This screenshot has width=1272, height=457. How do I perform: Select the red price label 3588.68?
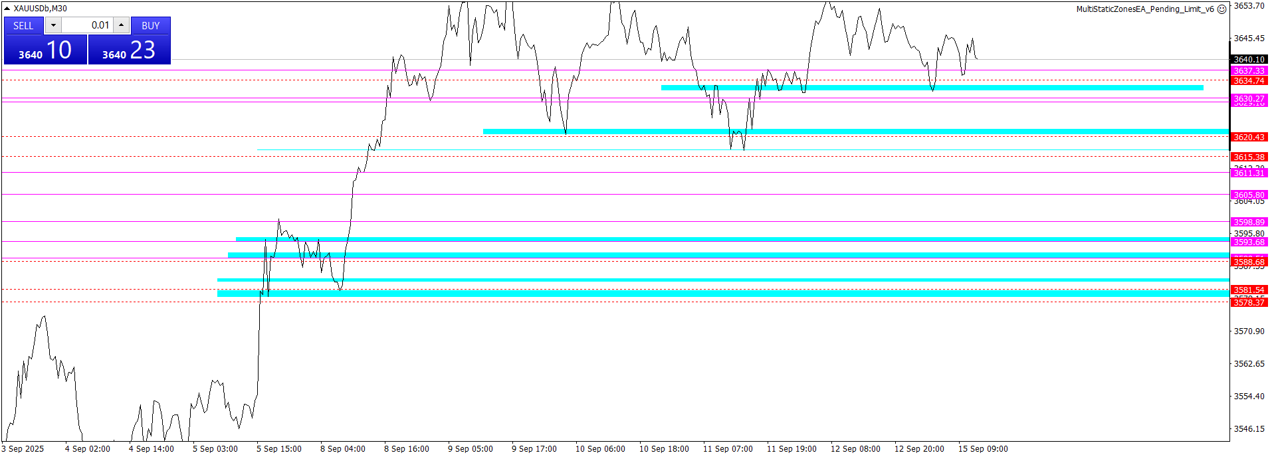pos(1249,262)
